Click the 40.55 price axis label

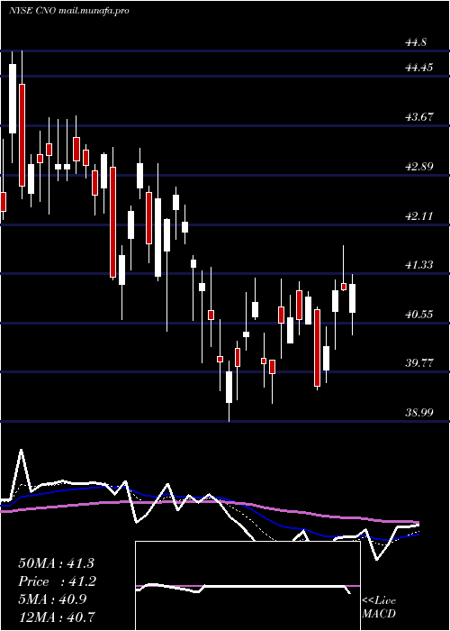pyautogui.click(x=419, y=315)
